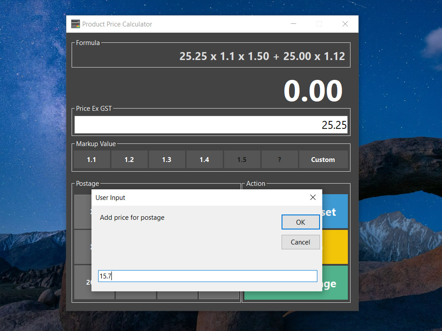Image resolution: width=442 pixels, height=331 pixels.
Task: Click the blue Reset action button
Action: 335,211
